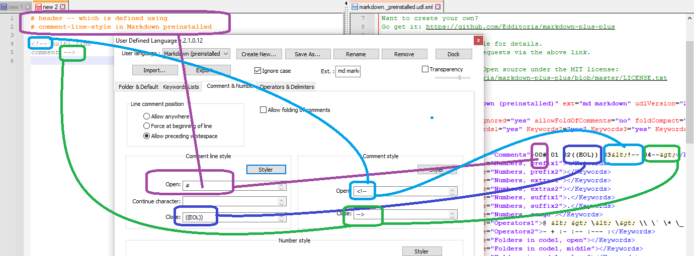Open Styler for Number style
Viewport: 694px width, 256px height.
click(421, 251)
